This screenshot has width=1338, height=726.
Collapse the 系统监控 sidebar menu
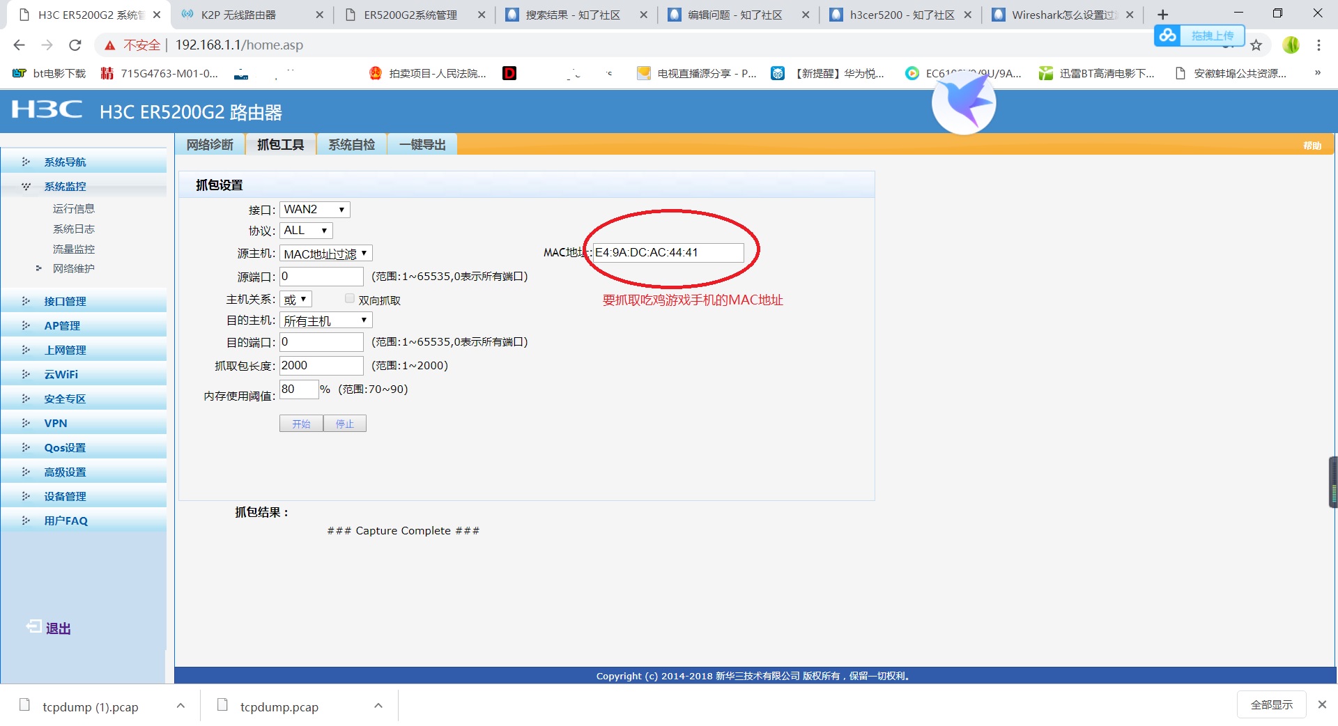(x=84, y=187)
